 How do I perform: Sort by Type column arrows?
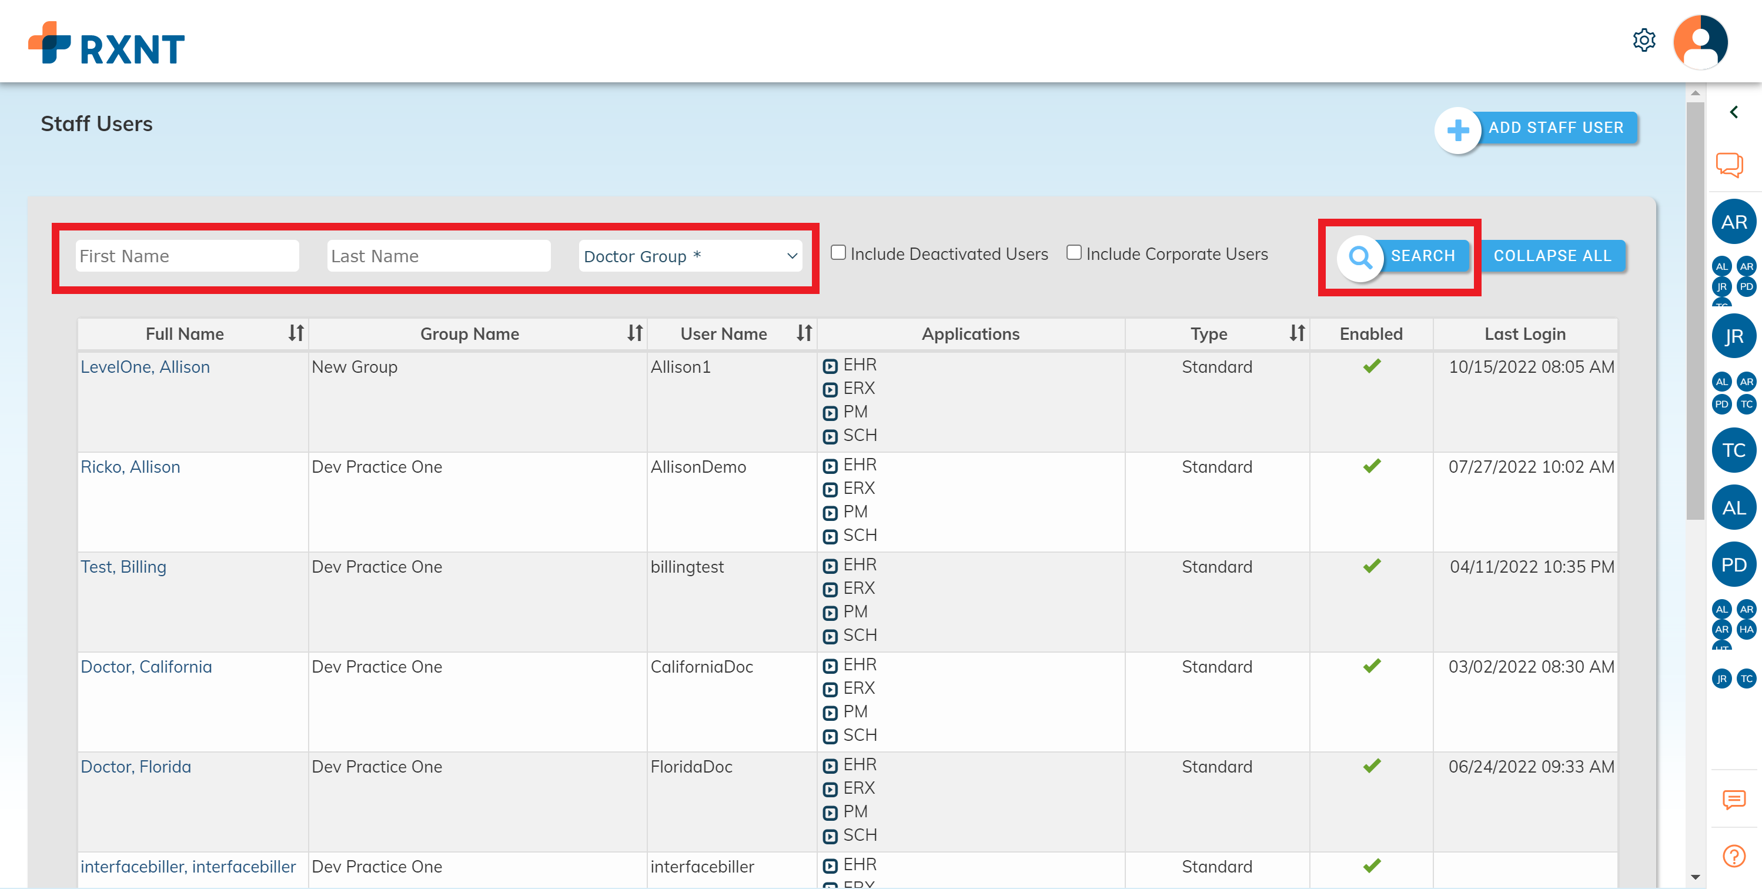pos(1297,333)
